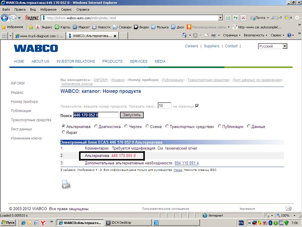
Task: Click the blue Help question mark icon
Action: (x=289, y=35)
